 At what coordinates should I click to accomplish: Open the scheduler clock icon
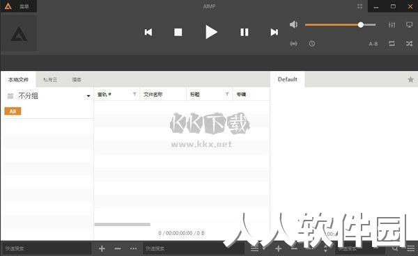click(x=312, y=44)
